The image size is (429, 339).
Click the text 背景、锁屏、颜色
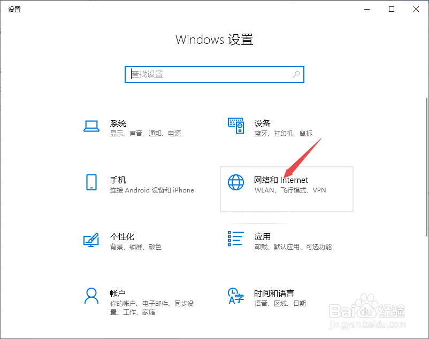coord(136,247)
